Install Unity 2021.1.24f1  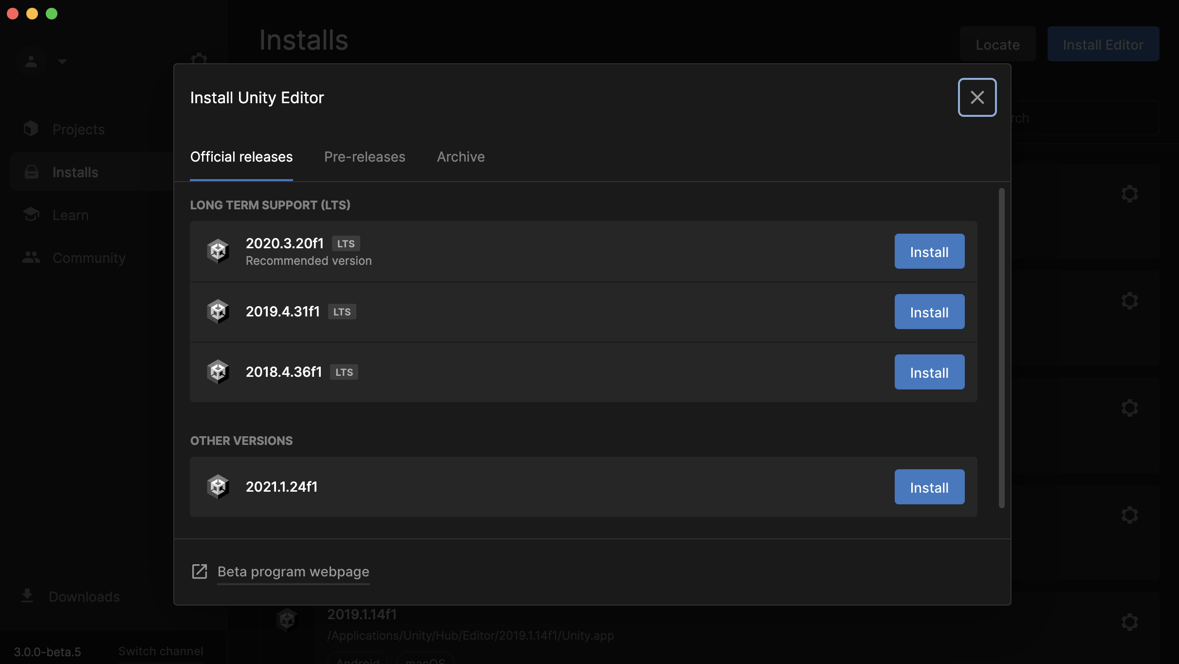pos(929,487)
